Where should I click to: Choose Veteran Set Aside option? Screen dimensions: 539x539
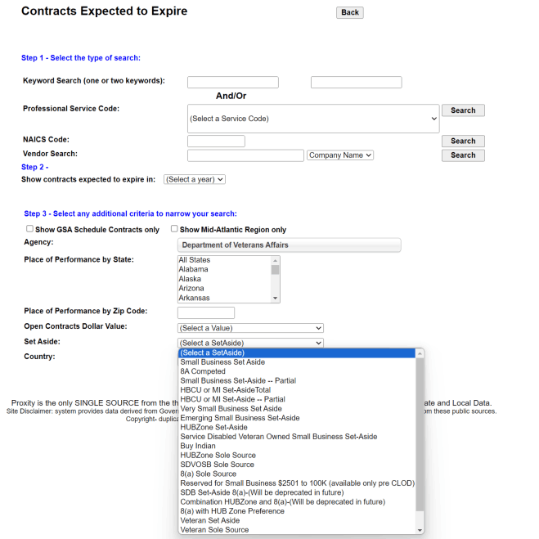click(x=297, y=520)
